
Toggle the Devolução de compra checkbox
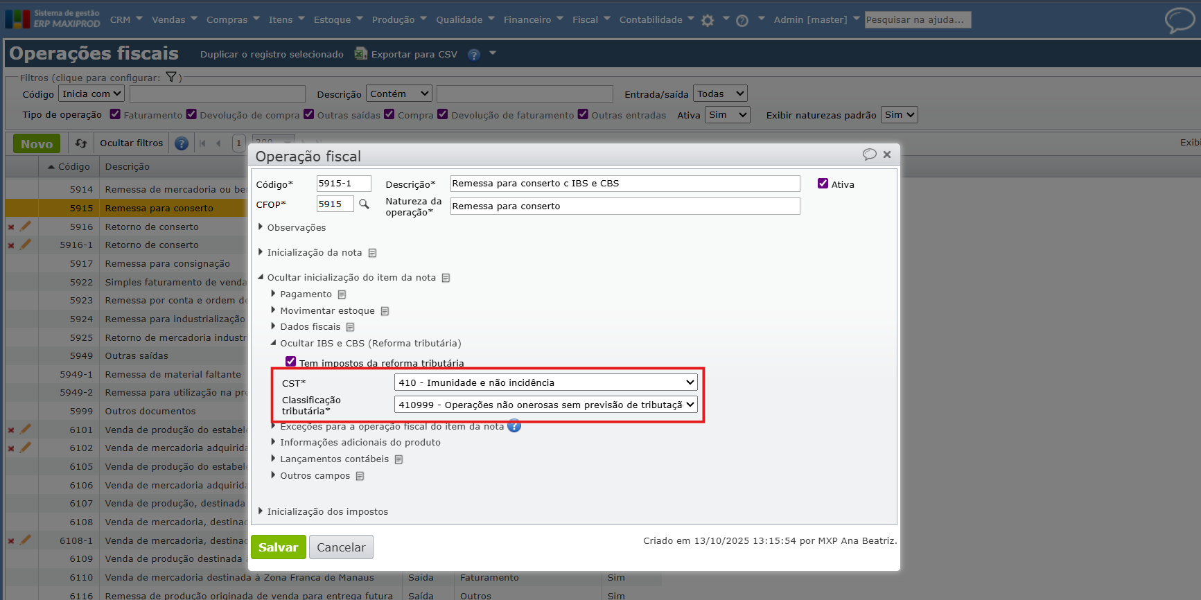point(191,114)
